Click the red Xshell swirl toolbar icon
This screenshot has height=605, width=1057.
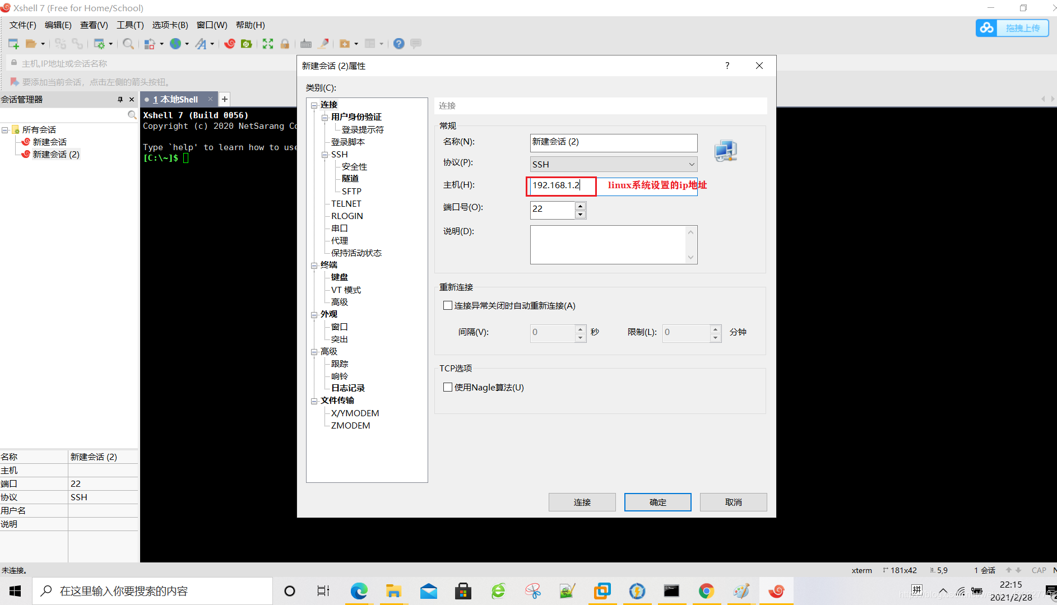pos(229,44)
